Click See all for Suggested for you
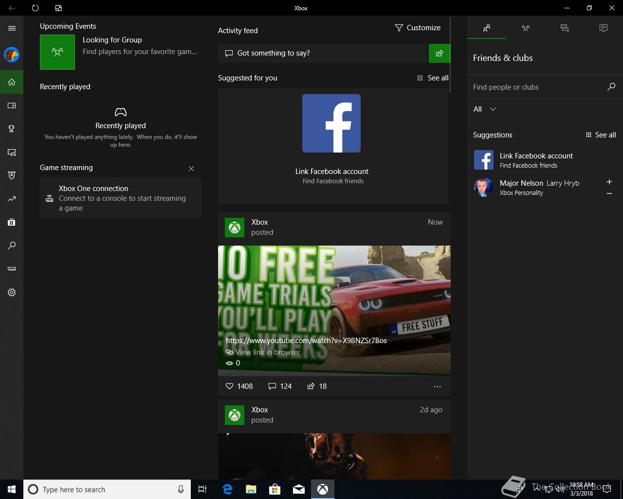The image size is (623, 499). pyautogui.click(x=433, y=78)
